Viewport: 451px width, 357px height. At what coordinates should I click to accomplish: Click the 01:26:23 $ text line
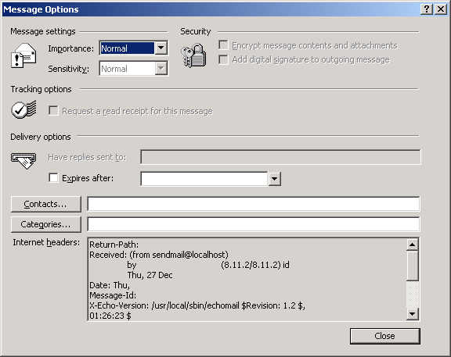tap(110, 316)
